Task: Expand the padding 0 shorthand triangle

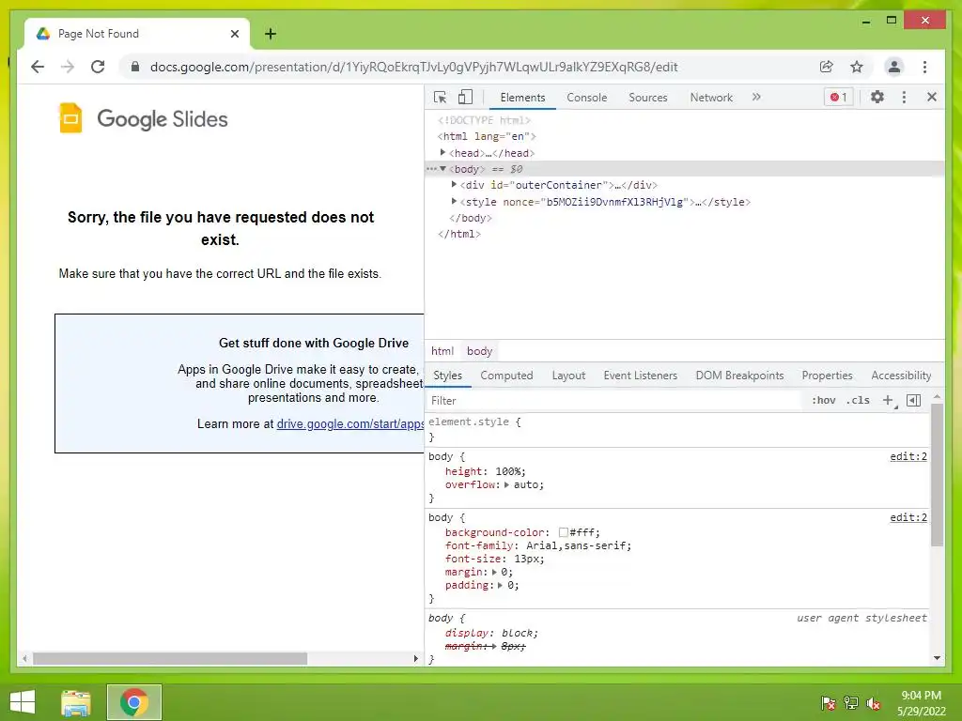Action: coord(501,586)
